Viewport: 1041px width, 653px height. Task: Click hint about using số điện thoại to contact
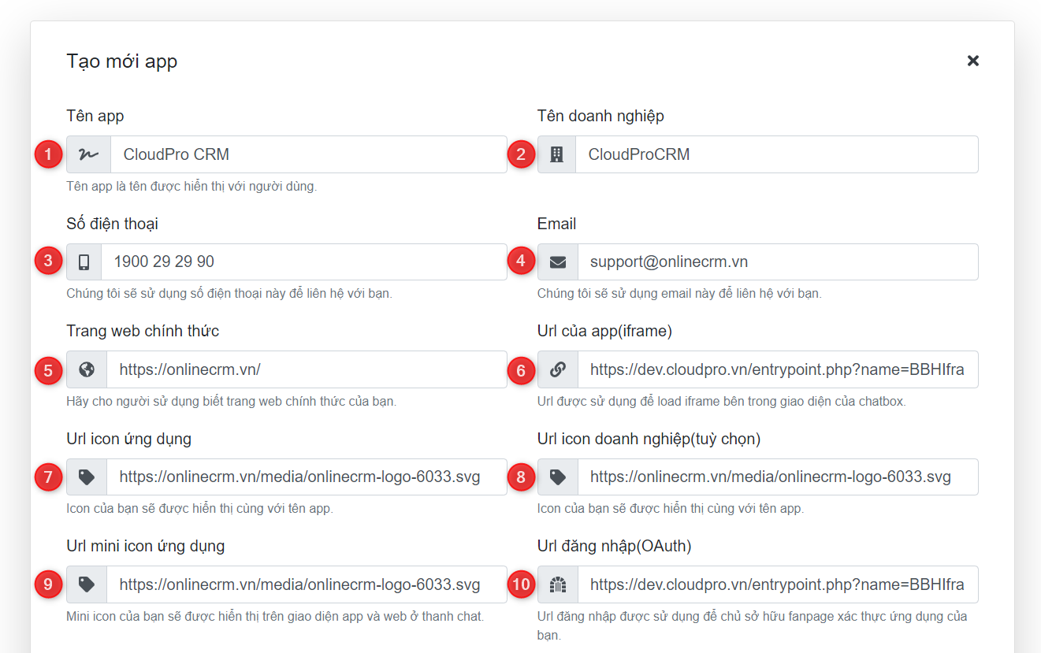(229, 294)
